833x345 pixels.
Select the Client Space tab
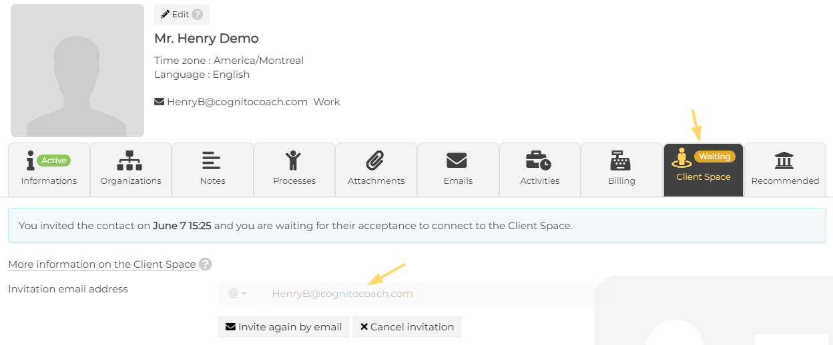click(704, 170)
